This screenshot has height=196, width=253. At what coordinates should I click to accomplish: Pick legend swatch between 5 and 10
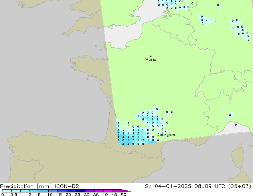(44, 191)
